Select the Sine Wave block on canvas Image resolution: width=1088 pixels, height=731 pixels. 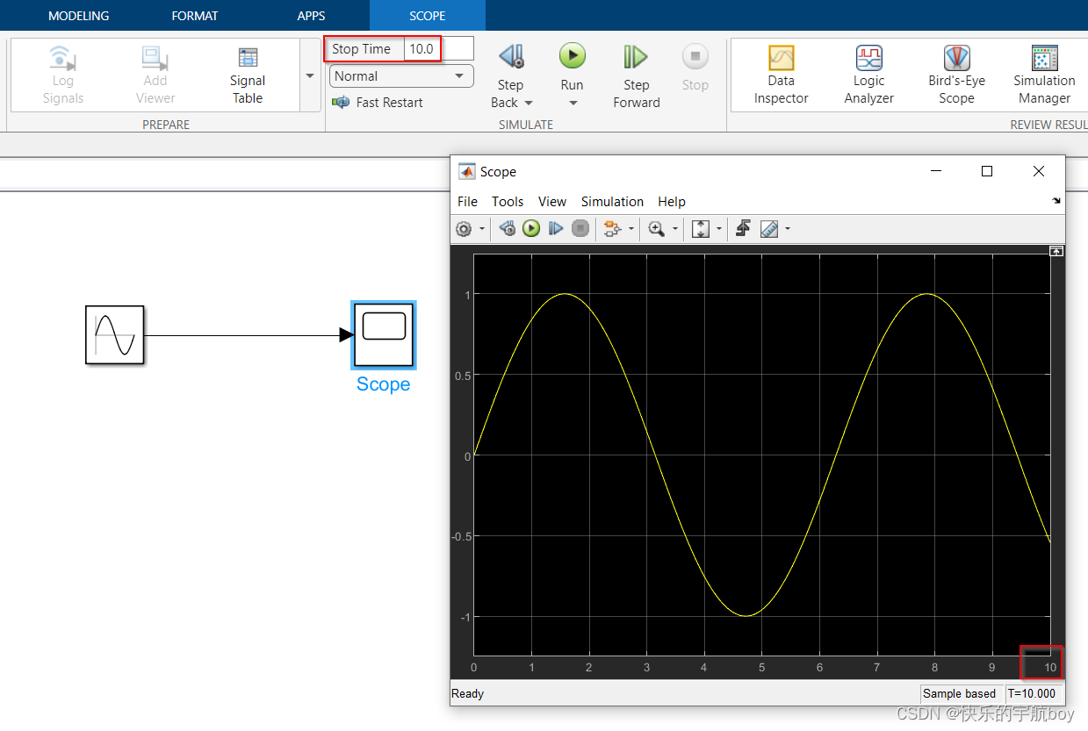114,334
